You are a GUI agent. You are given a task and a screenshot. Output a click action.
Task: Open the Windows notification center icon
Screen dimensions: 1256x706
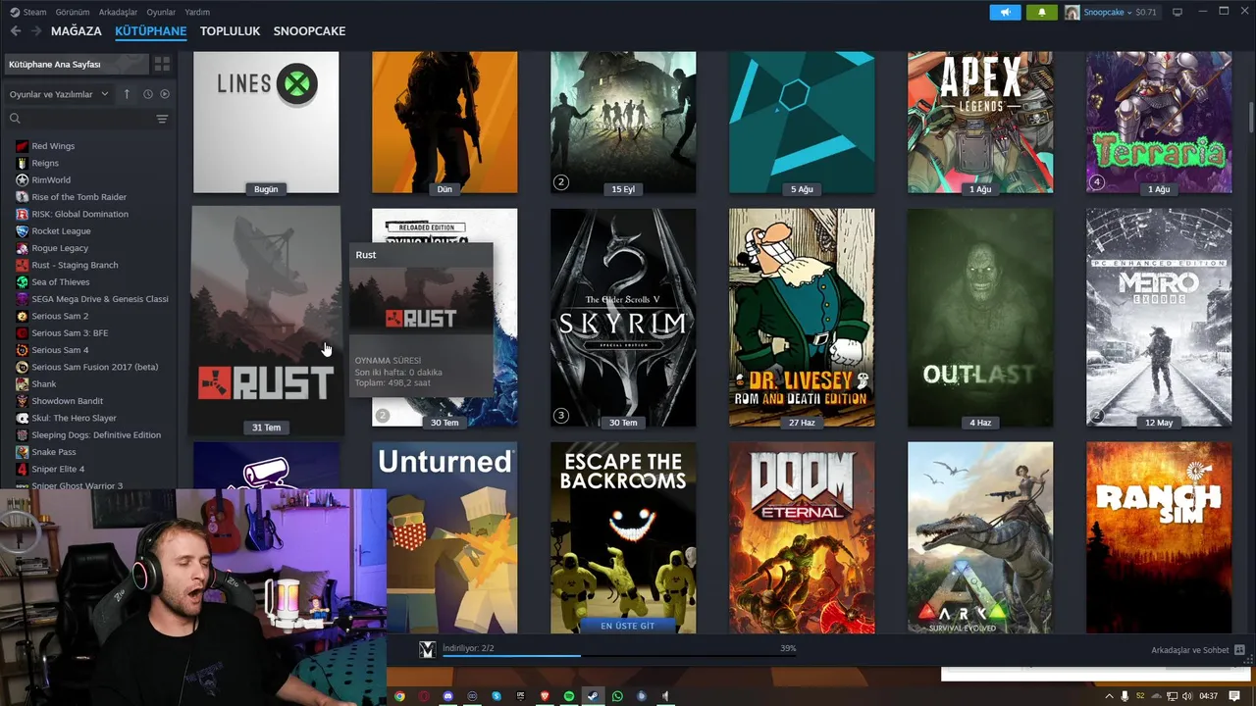[1234, 696]
